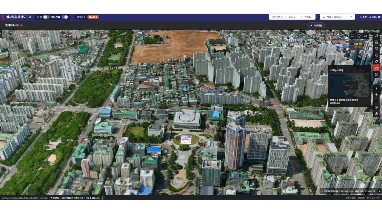Viewport: 382px width, 214px height.
Task: Toggle the 3D 건물 switch off
Action: [x=65, y=17]
